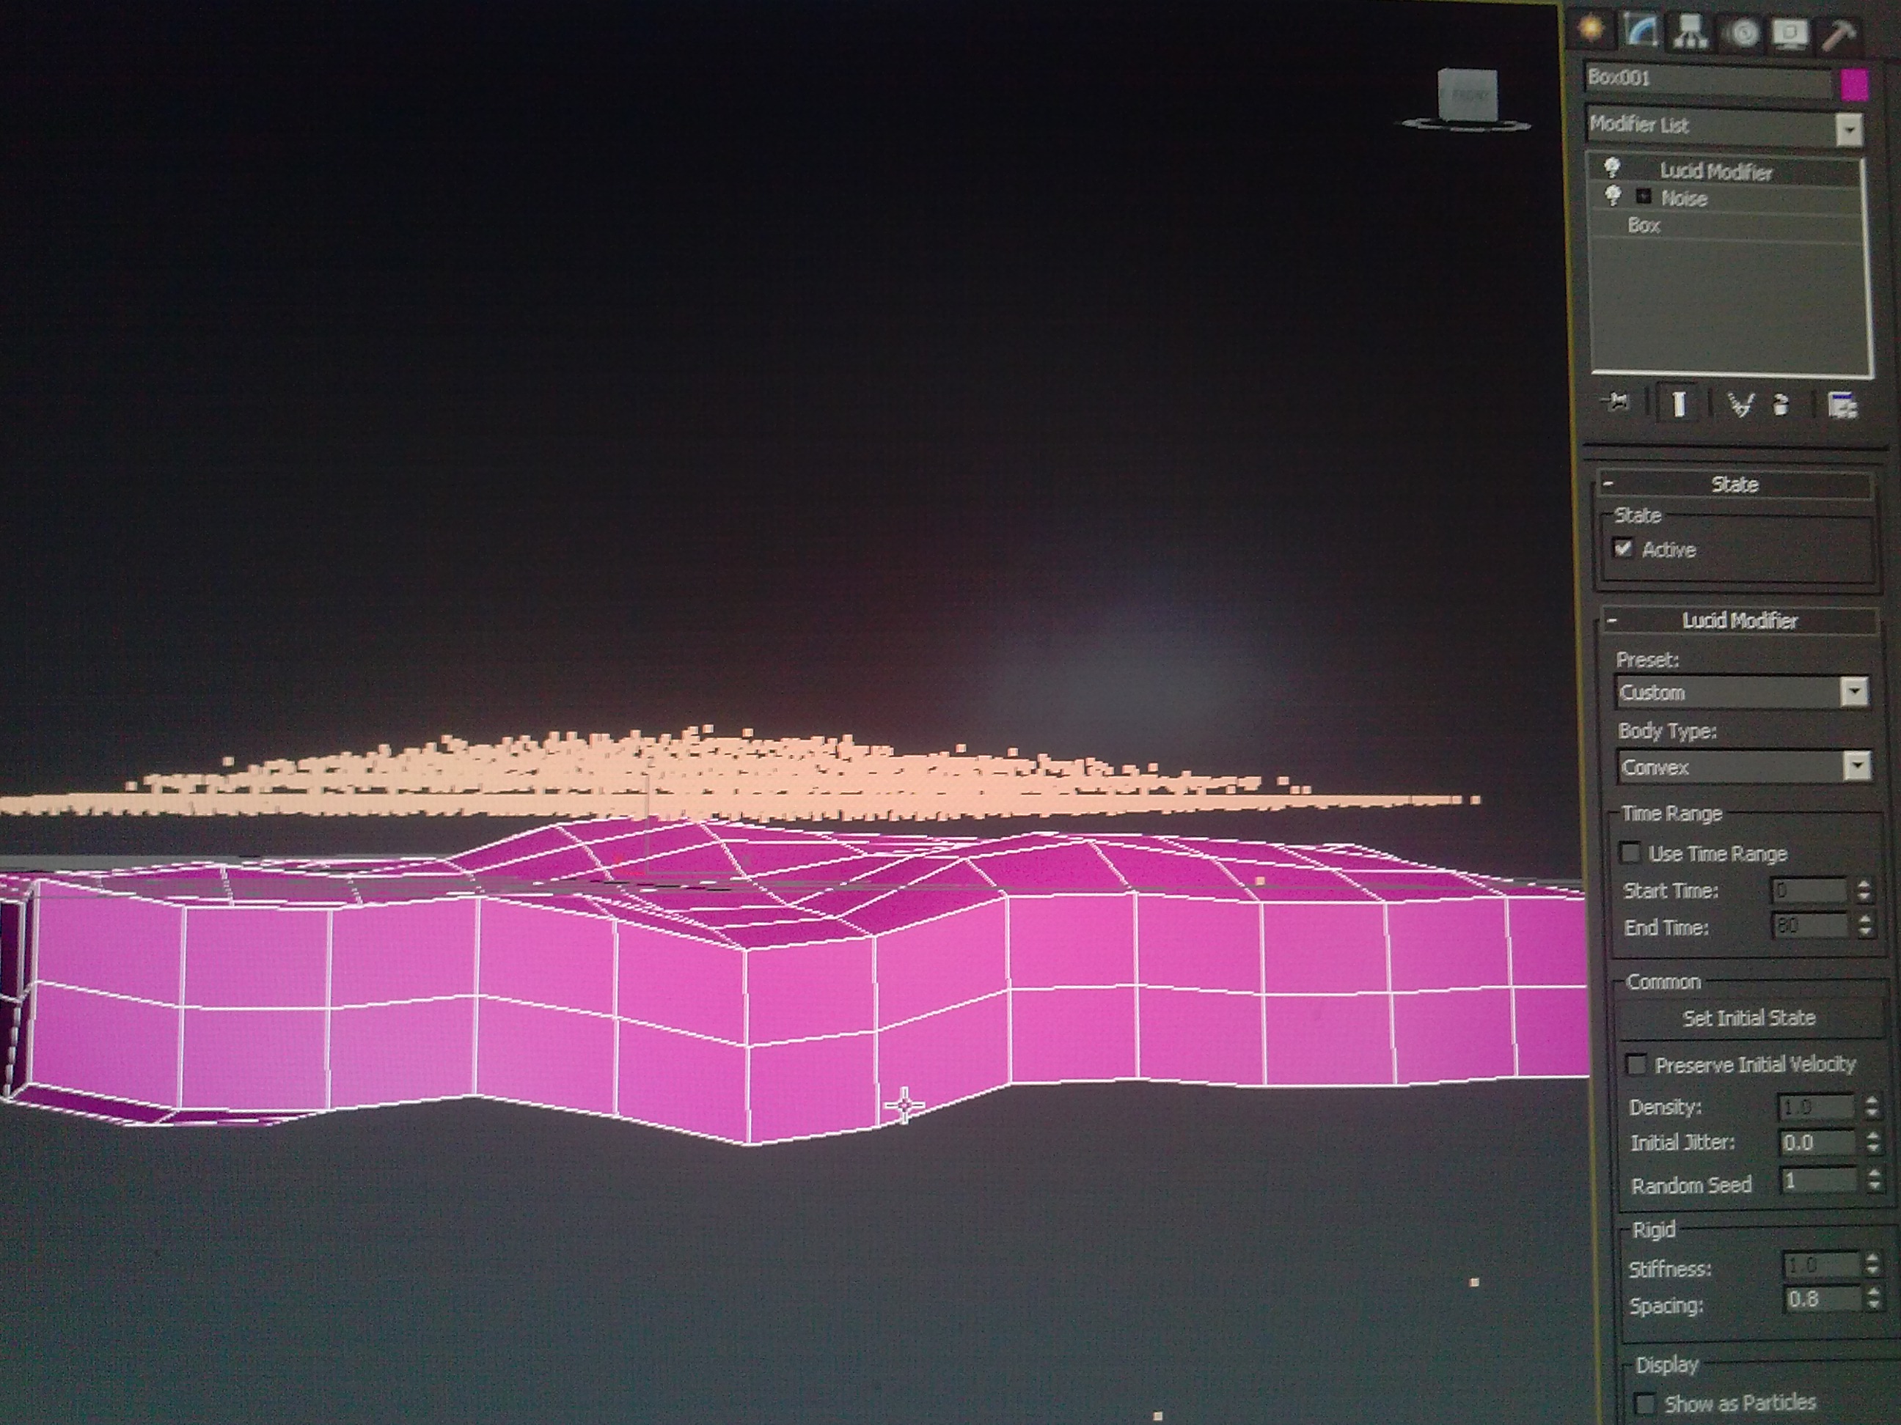Viewport: 1901px width, 1425px height.
Task: Open the Create command panel tab
Action: click(1591, 29)
